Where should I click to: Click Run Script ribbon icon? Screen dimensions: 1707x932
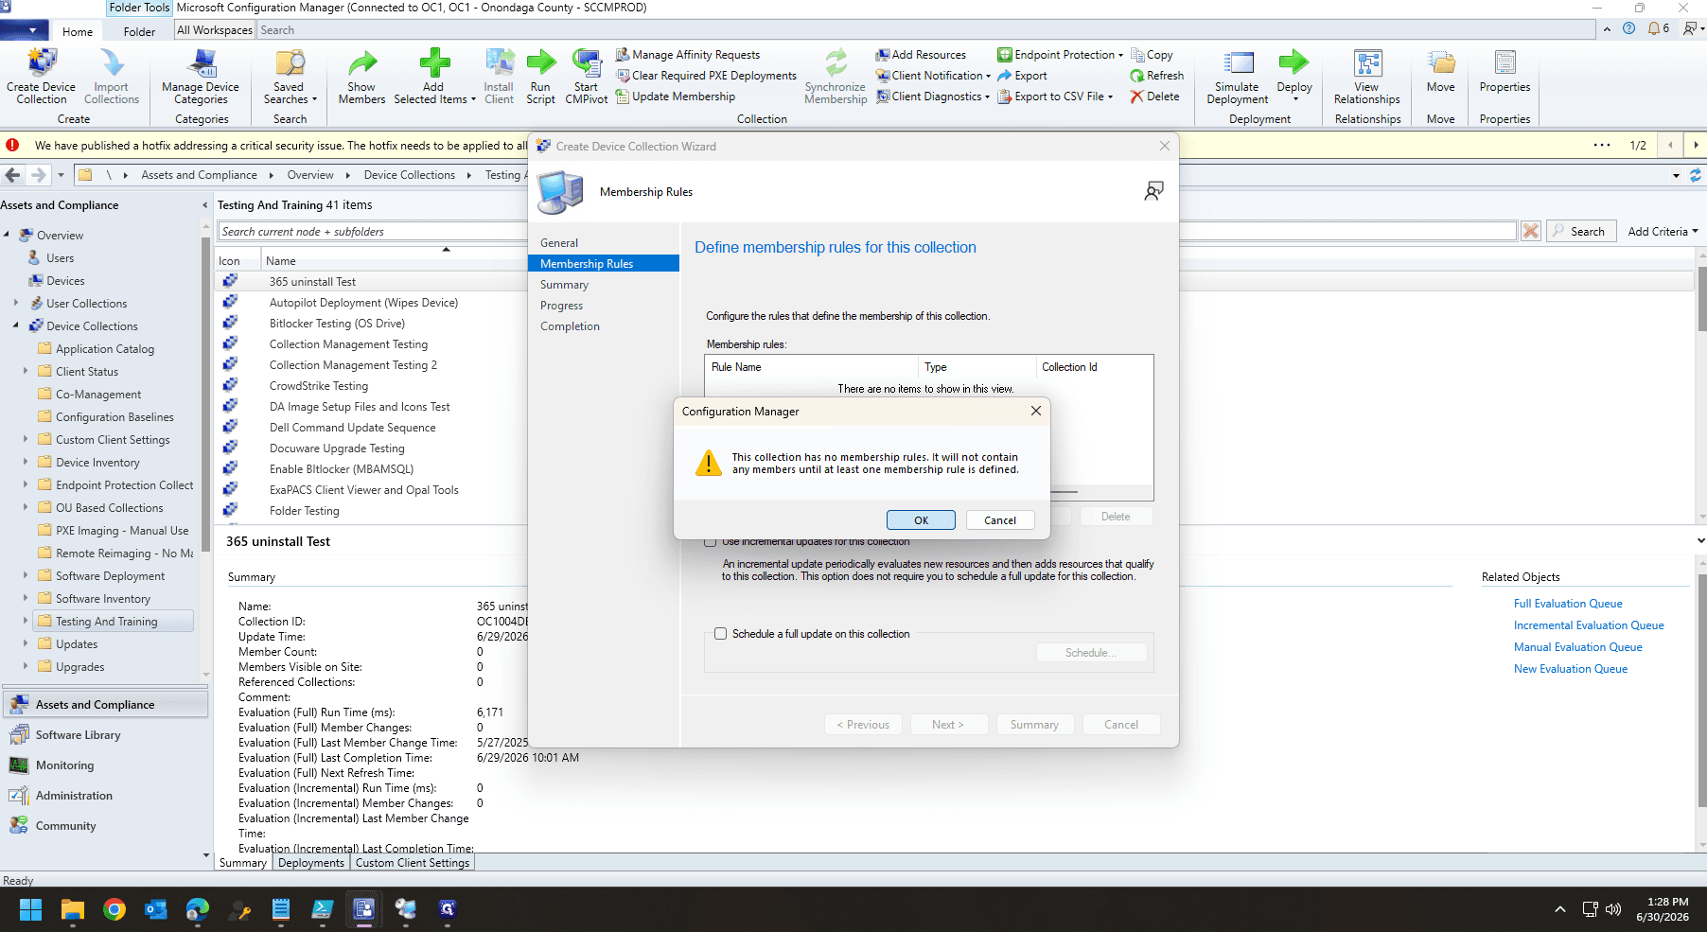540,77
